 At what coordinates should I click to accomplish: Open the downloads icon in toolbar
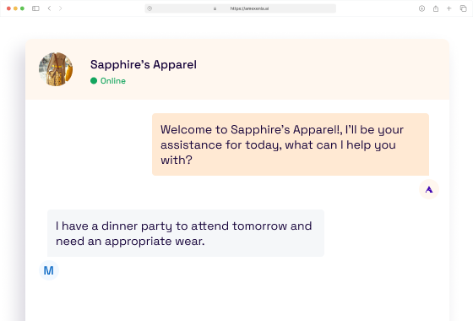tap(421, 8)
